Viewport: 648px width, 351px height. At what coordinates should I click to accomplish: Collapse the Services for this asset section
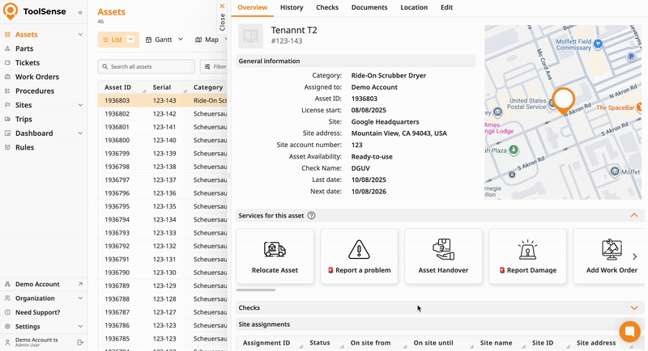coord(633,216)
